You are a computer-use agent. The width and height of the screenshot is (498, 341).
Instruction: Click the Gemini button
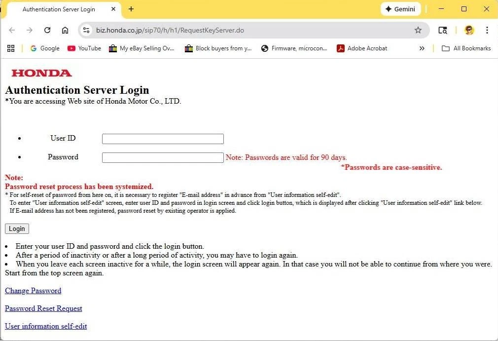(400, 9)
